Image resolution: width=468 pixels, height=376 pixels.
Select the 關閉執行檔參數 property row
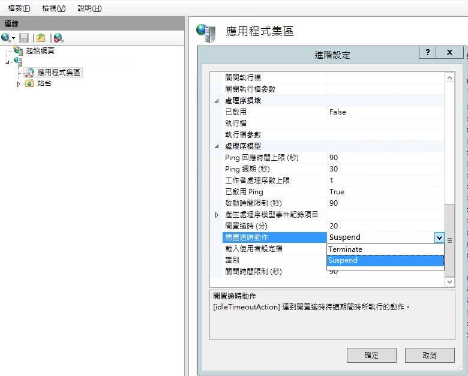coord(333,89)
